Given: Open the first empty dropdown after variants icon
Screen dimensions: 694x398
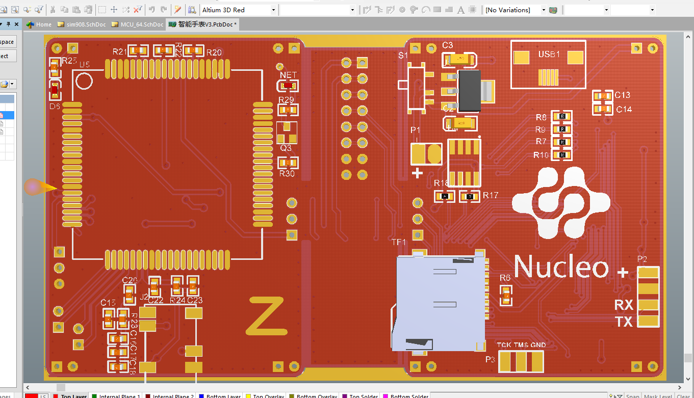Looking at the screenshot, I should point(606,10).
